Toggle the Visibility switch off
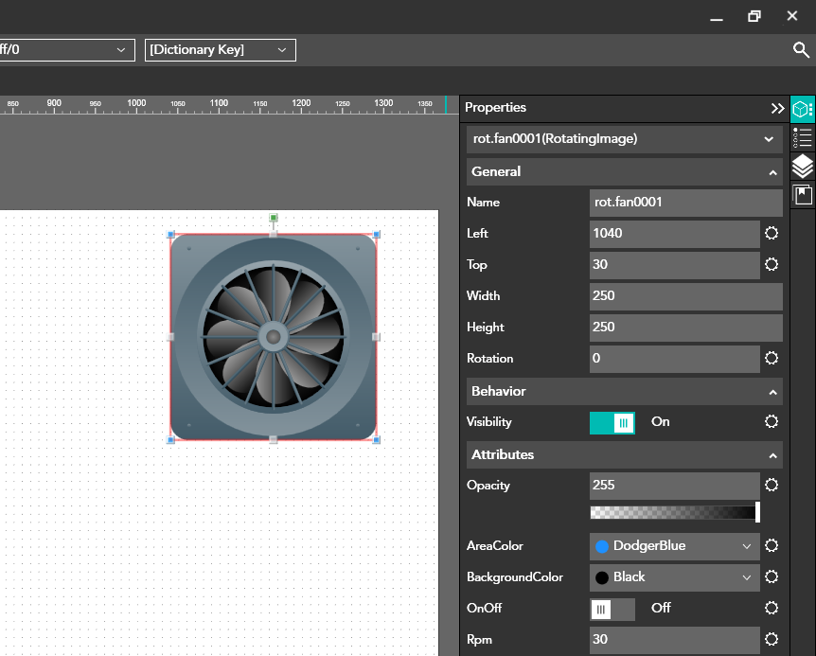This screenshot has width=816, height=656. coord(612,422)
